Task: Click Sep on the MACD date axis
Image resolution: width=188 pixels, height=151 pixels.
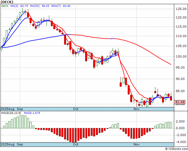Action: 20,144
